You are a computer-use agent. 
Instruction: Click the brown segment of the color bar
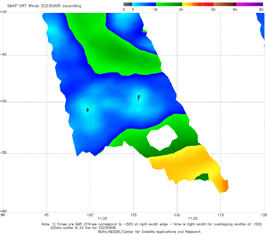pyautogui.click(x=225, y=4)
